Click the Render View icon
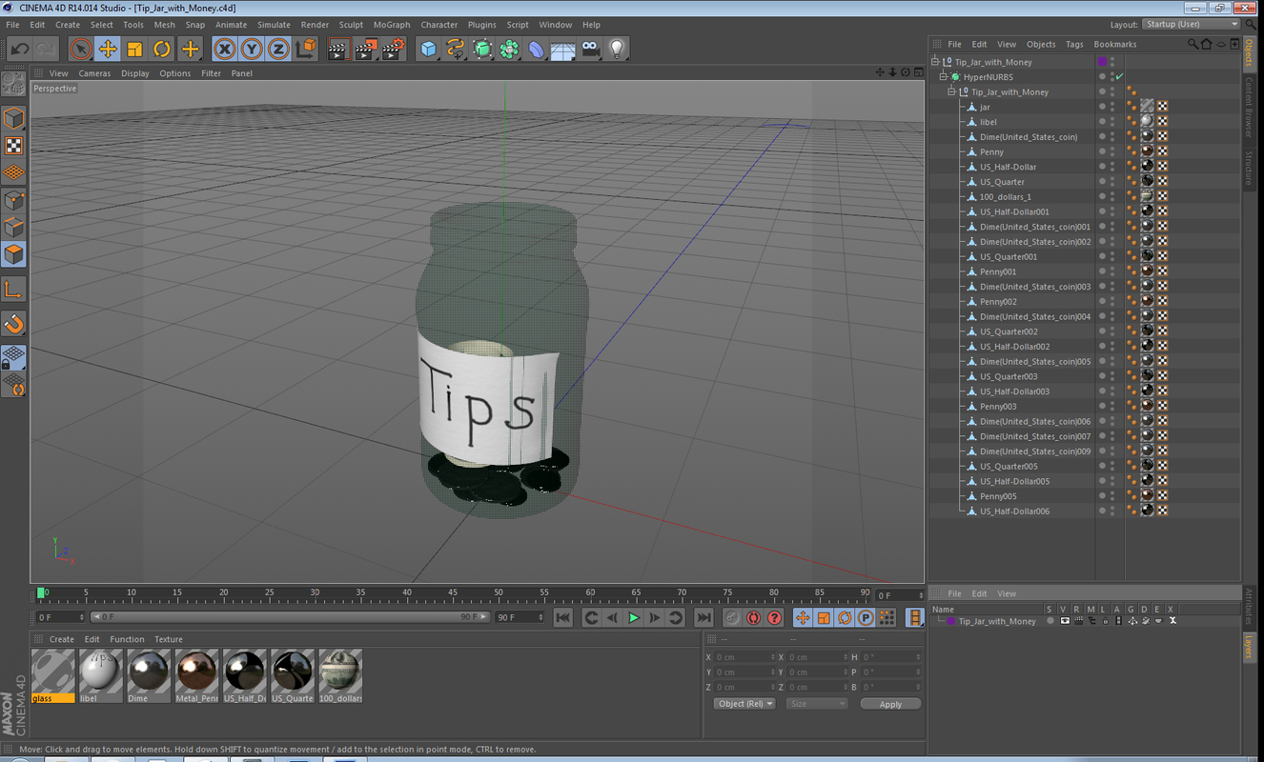The width and height of the screenshot is (1264, 762). 338,49
